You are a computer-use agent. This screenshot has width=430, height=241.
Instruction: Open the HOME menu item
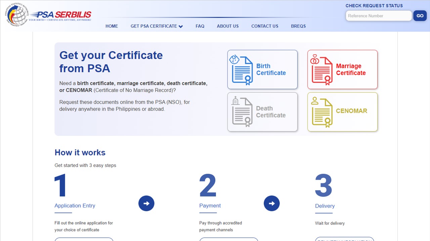[112, 26]
